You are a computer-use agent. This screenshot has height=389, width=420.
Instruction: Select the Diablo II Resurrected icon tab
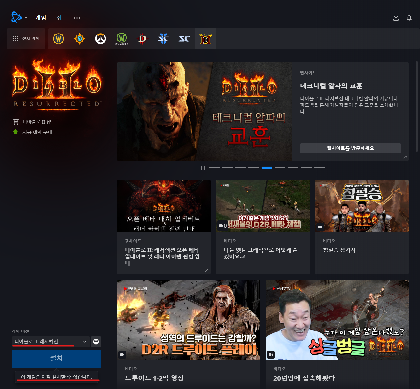tap(206, 39)
